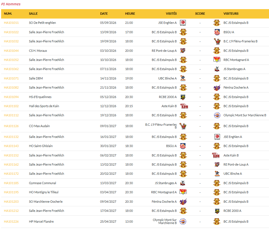The height and width of the screenshot is (229, 269).
Task: Click Aste Kain B logo in match HA101102
Action: click(184, 106)
